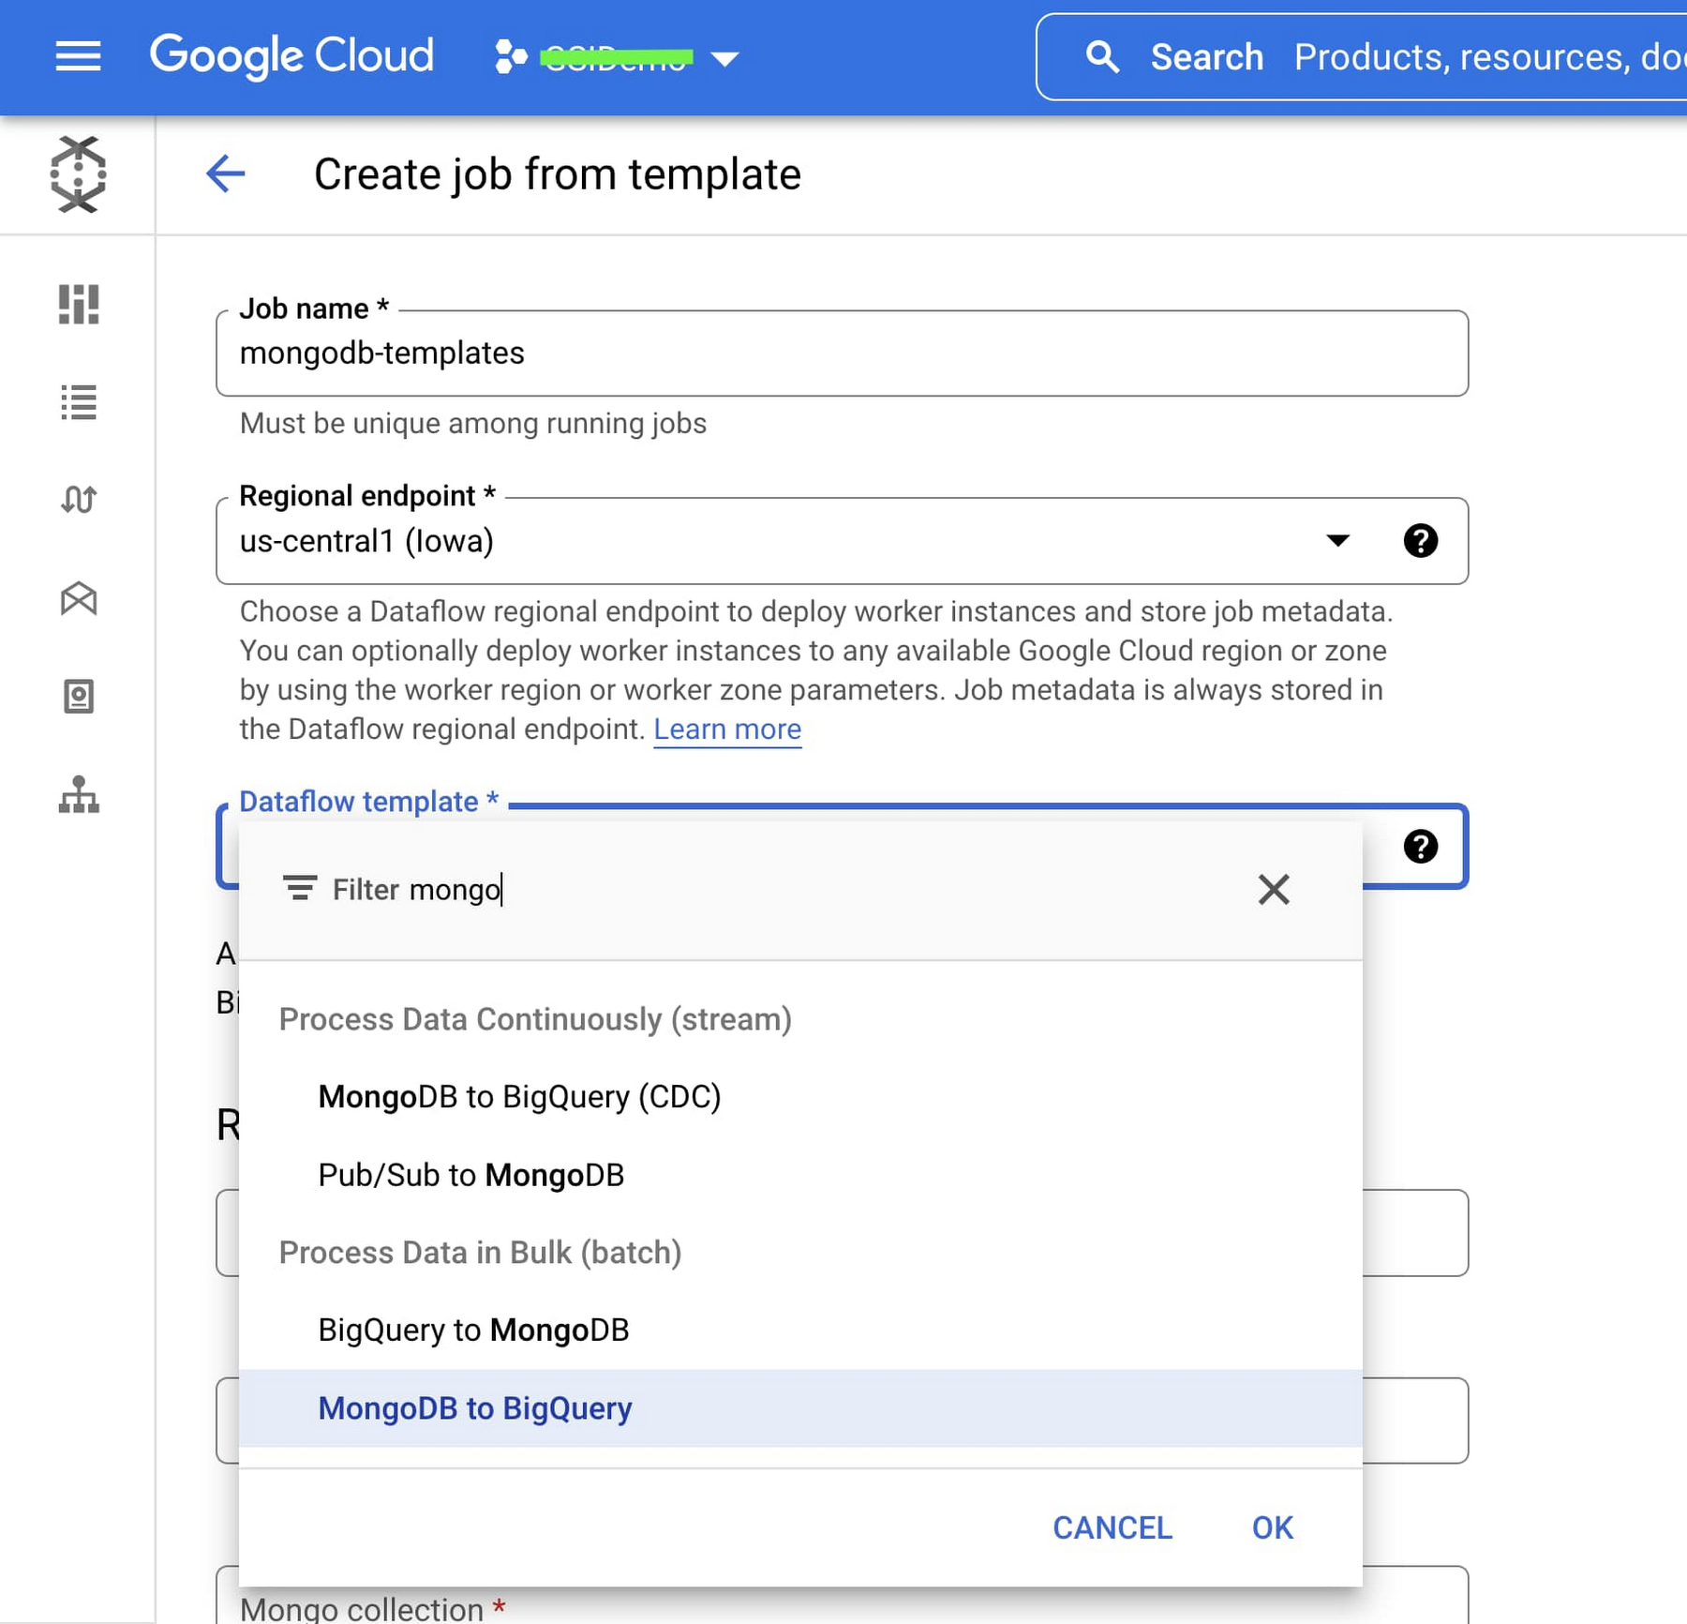Select Pub/Sub to MongoDB template
This screenshot has height=1624, width=1687.
pos(800,1176)
